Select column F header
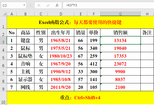The width and height of the screenshot is (154, 105). tap(94, 14)
